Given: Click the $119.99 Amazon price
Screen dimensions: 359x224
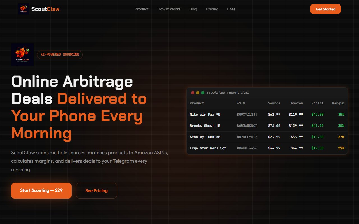Looking at the screenshot, I should [296, 115].
